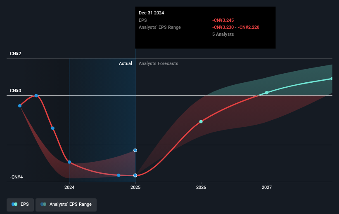The height and width of the screenshot is (214, 339).
Task: Click the EPS row label in tooltip
Action: click(143, 20)
